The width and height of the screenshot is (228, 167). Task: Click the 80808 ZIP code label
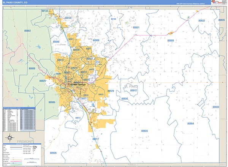[171, 40]
